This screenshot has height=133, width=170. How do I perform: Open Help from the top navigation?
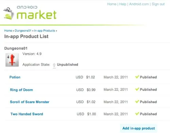123,4
